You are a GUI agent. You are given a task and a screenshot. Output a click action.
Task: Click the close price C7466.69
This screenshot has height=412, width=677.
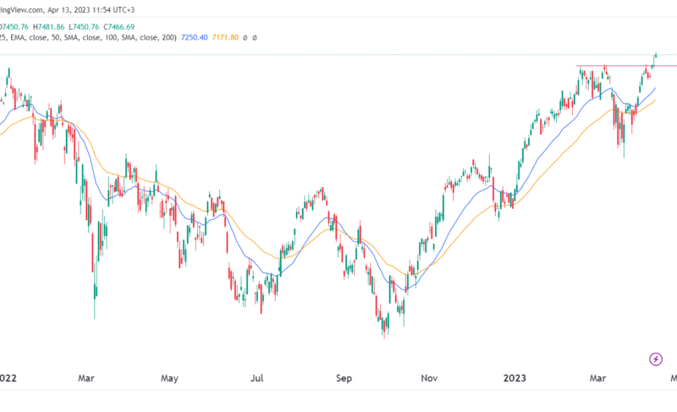tap(118, 27)
